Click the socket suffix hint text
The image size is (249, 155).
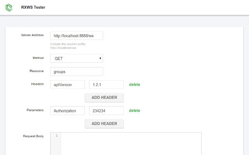(x=68, y=46)
